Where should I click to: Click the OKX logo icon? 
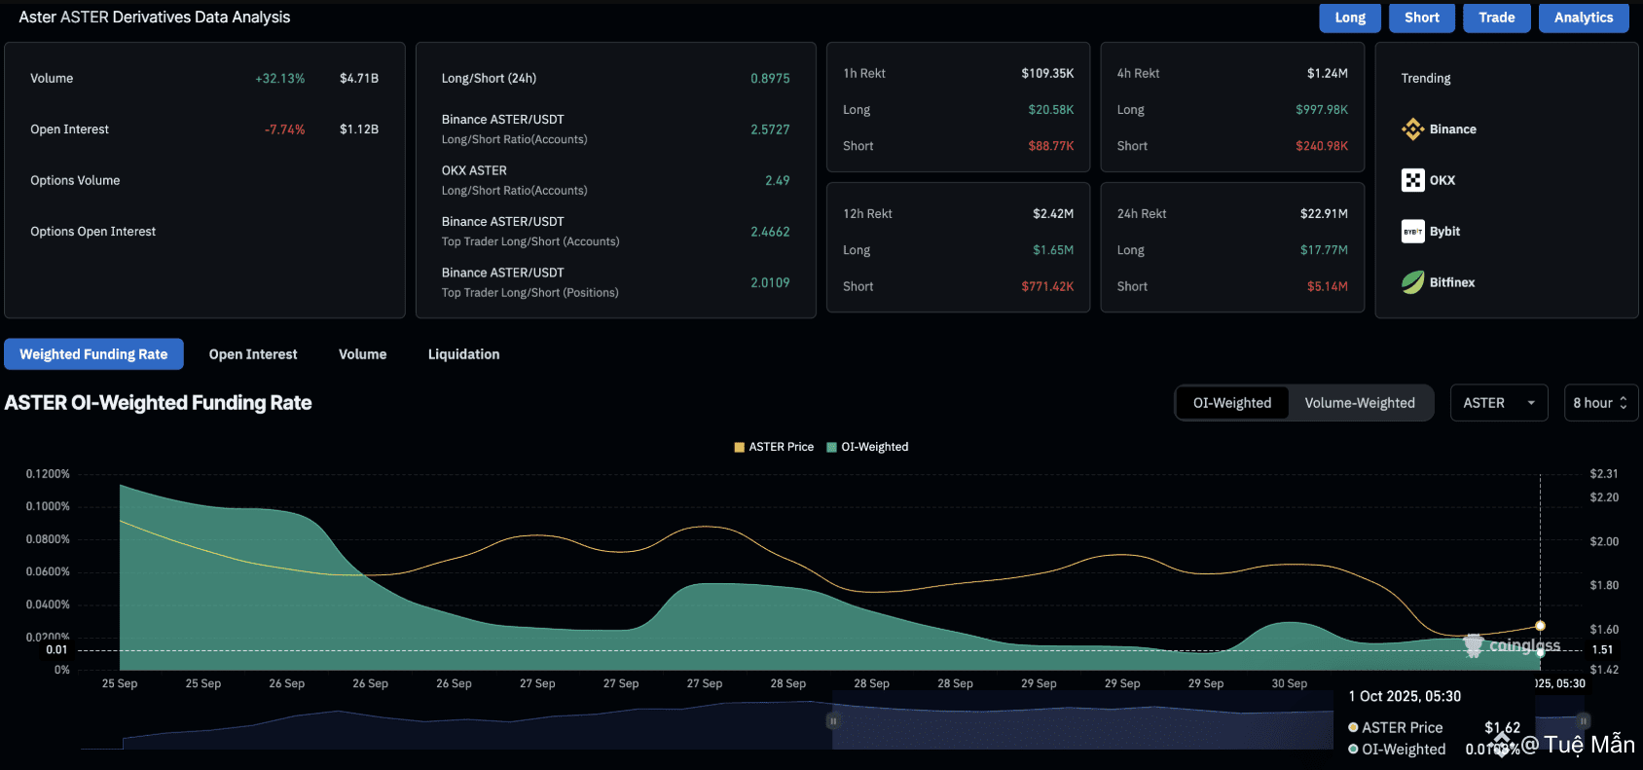point(1412,180)
